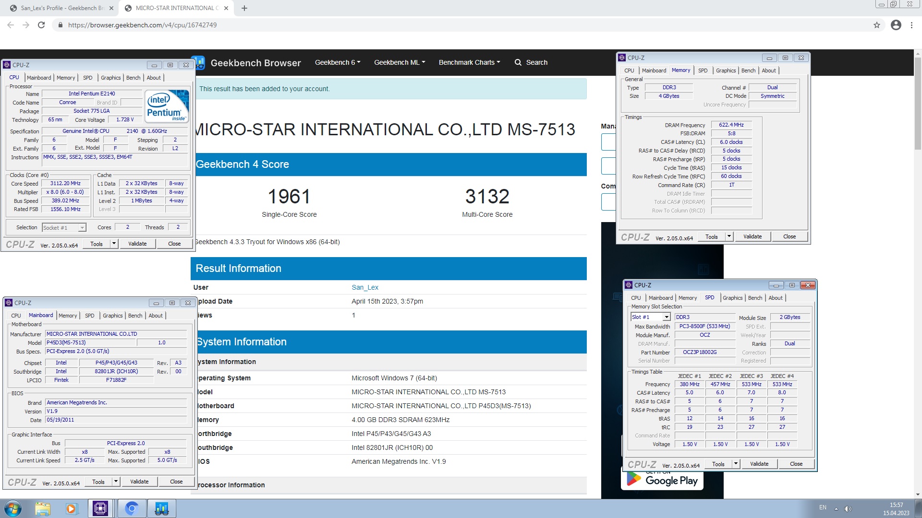The image size is (922, 518).
Task: Click DRAM Frequency value 622.4 MHz
Action: [x=731, y=125]
